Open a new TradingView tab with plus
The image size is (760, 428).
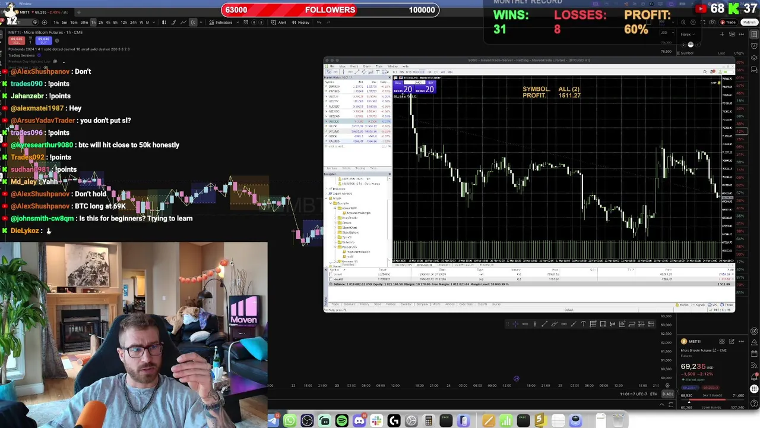click(80, 12)
